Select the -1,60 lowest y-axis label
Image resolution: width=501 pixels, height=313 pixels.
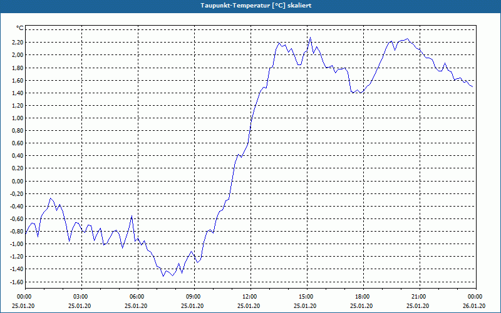(18, 282)
